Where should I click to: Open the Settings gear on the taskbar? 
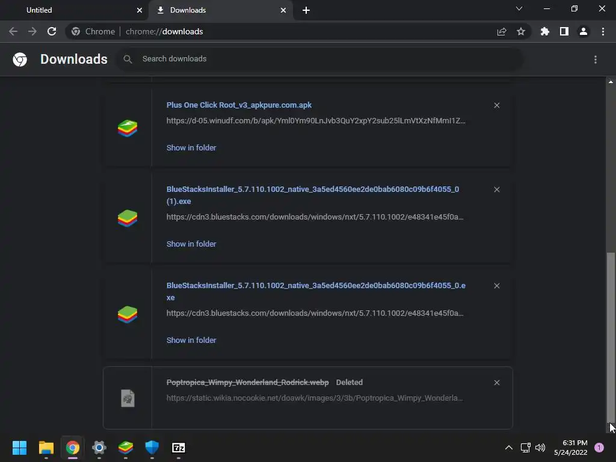(x=99, y=448)
